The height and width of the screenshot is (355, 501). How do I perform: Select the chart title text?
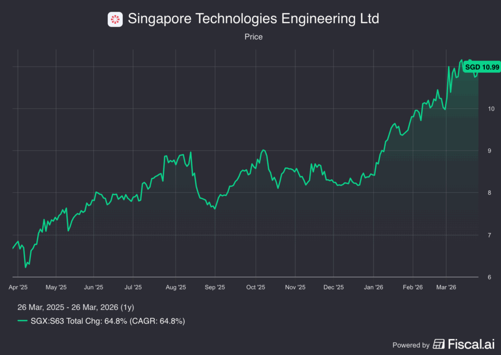[253, 20]
